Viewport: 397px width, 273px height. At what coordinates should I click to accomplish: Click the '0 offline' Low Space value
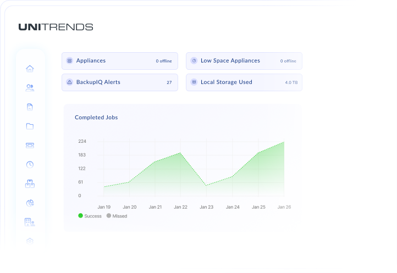(x=288, y=61)
